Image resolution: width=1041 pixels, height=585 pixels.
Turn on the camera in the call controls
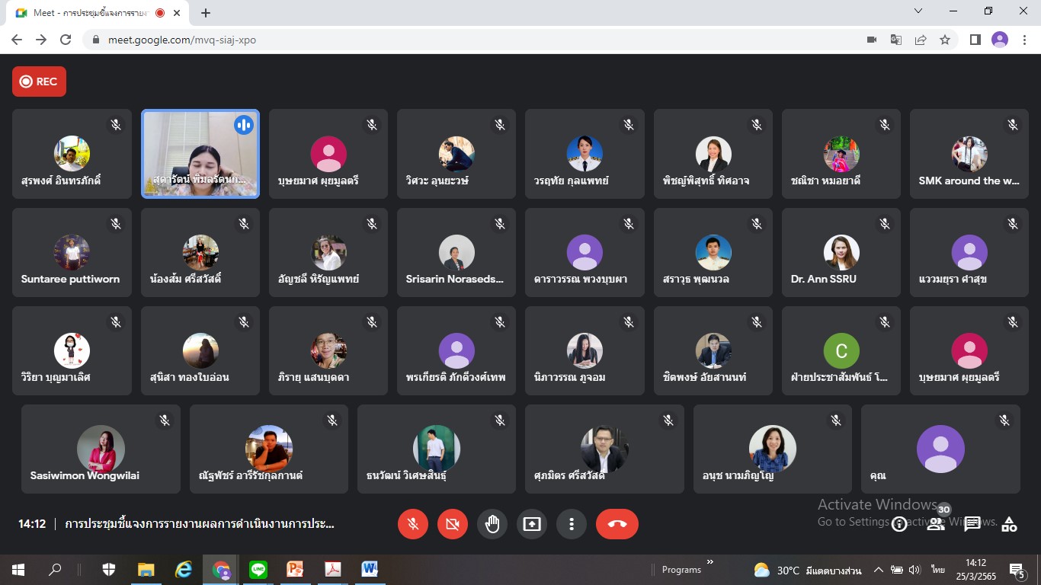pos(453,524)
